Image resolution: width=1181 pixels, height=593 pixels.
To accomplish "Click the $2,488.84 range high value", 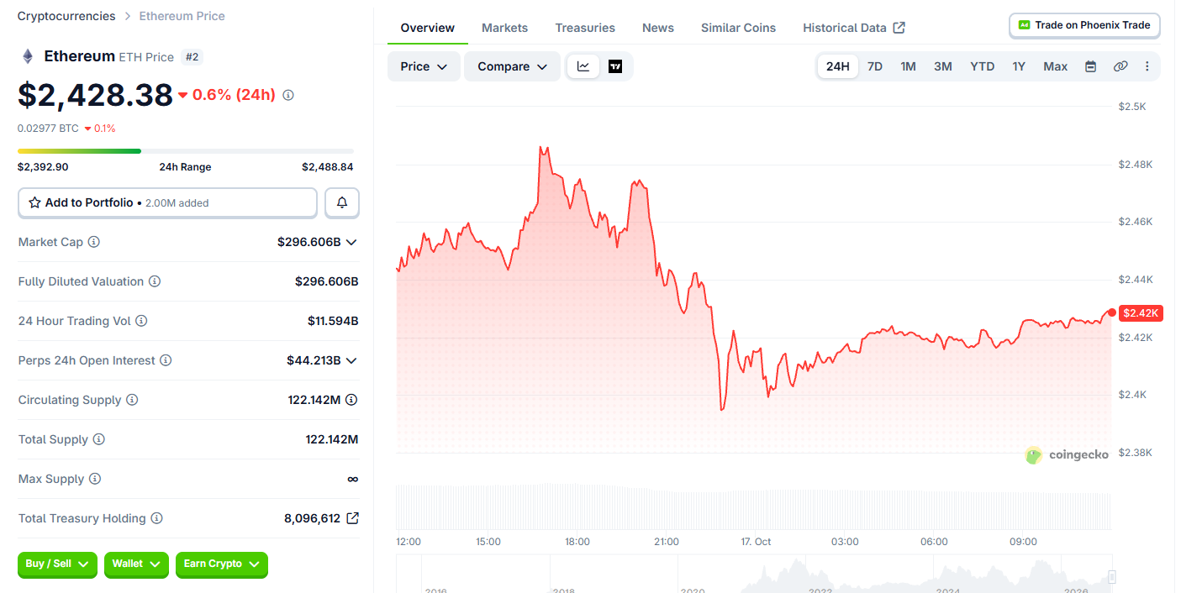I will pos(328,167).
